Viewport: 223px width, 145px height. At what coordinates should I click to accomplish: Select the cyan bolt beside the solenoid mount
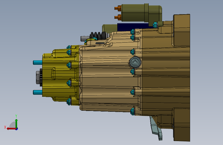pyautogui.click(x=155, y=25)
